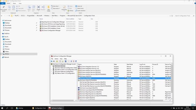Expand the lower SQL Server Network Configuration node
The width and height of the screenshot is (196, 110).
click(51, 71)
